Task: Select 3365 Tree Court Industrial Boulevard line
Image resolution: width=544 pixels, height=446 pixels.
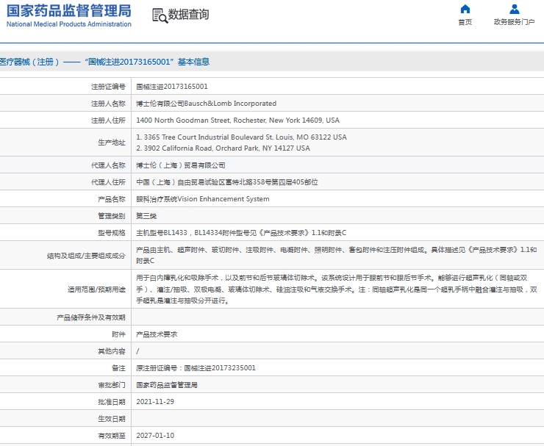Action: 241,137
